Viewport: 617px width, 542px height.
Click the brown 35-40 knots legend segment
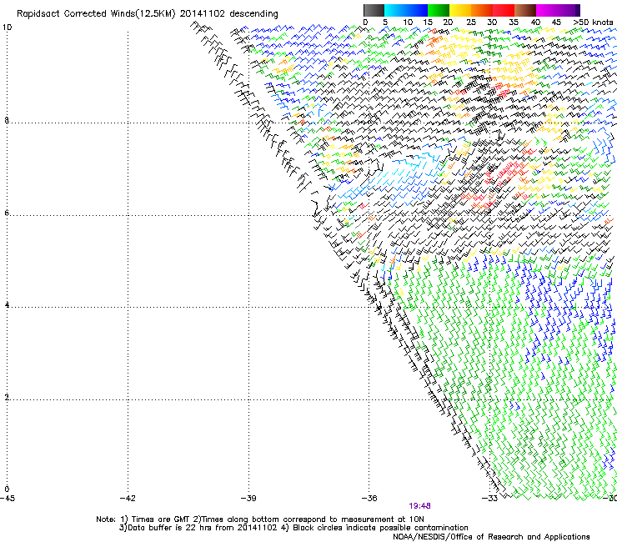525,10
